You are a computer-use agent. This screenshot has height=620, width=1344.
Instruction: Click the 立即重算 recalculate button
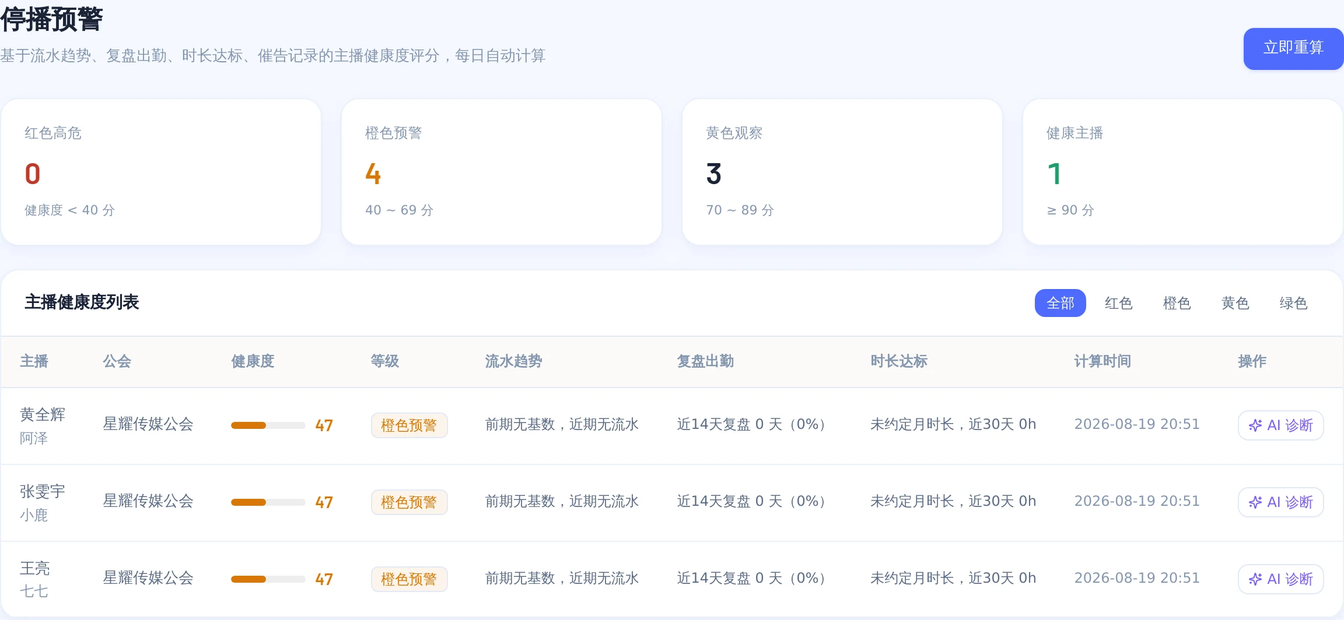tap(1293, 48)
